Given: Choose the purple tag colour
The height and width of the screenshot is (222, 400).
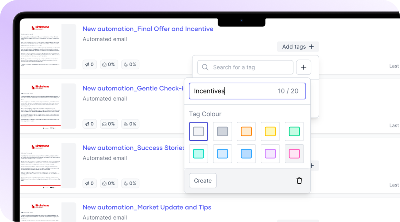Looking at the screenshot, I should coord(270,153).
